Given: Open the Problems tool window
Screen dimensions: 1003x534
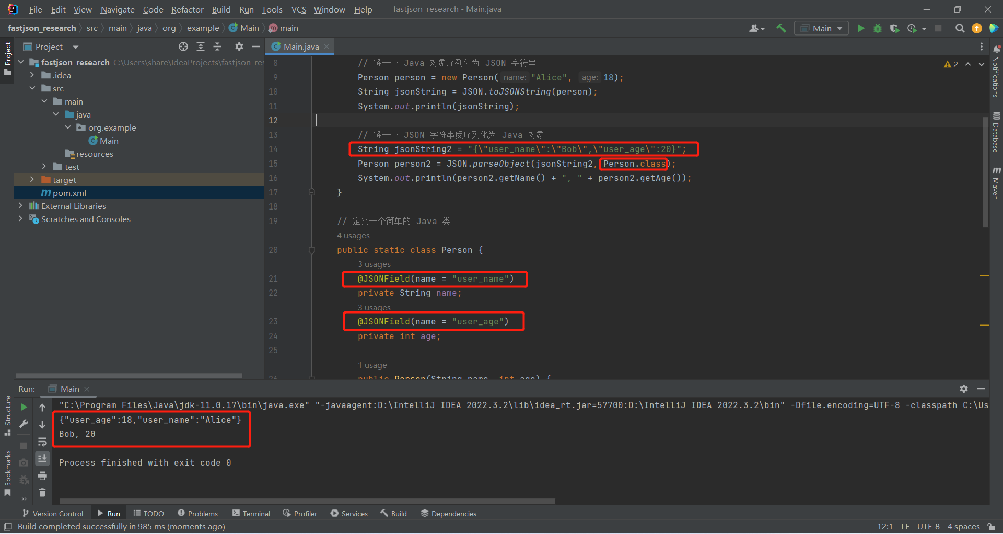Looking at the screenshot, I should pos(197,514).
